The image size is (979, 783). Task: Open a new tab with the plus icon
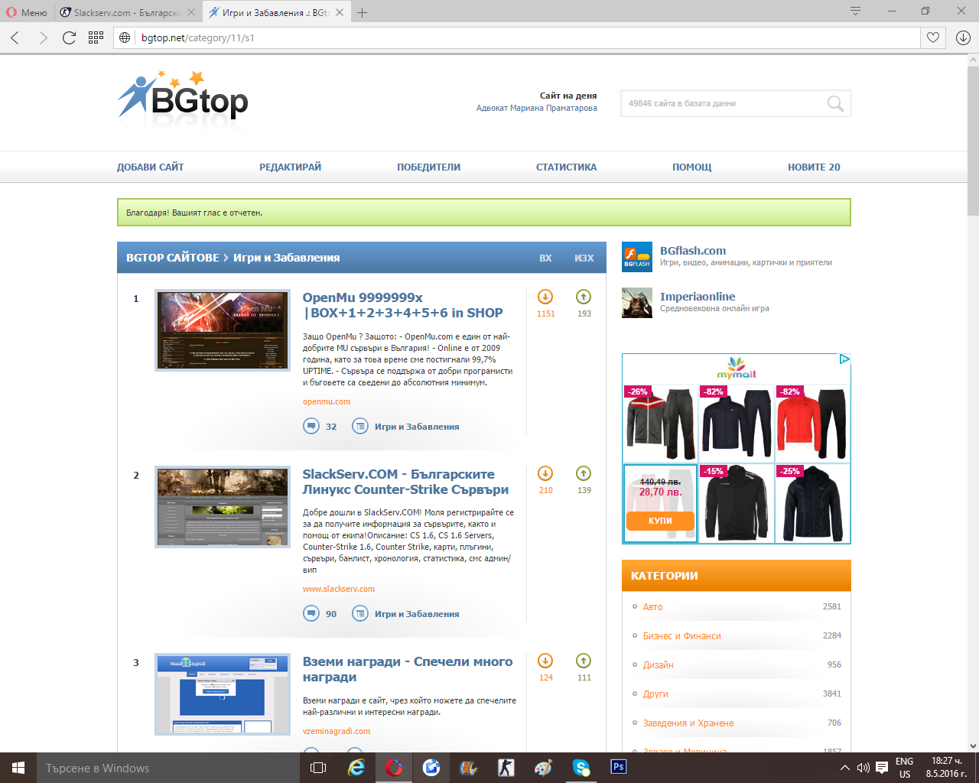pyautogui.click(x=362, y=12)
